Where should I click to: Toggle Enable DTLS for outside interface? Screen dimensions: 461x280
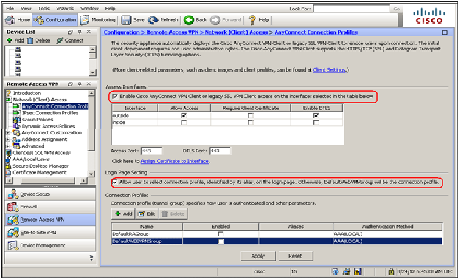click(316, 115)
